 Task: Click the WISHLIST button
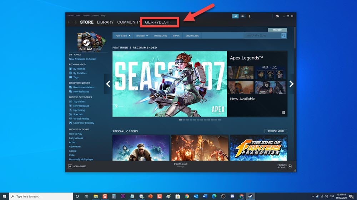tap(277, 30)
